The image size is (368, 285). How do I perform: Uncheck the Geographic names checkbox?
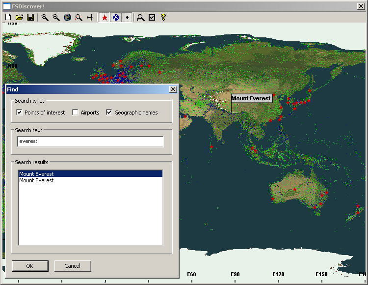[x=109, y=113]
